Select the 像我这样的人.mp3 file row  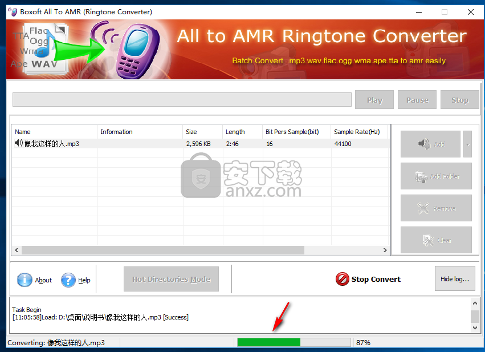coord(200,144)
